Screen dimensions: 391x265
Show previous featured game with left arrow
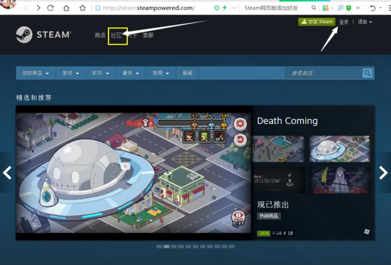(7, 173)
